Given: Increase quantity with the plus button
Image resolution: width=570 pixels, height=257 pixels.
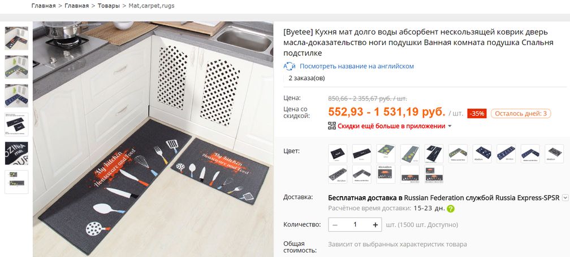Looking at the screenshot, I should click(375, 225).
